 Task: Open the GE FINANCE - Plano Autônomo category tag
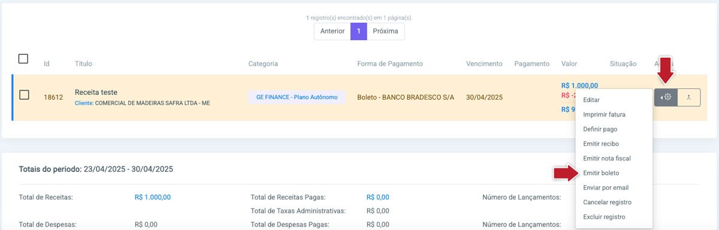[297, 97]
